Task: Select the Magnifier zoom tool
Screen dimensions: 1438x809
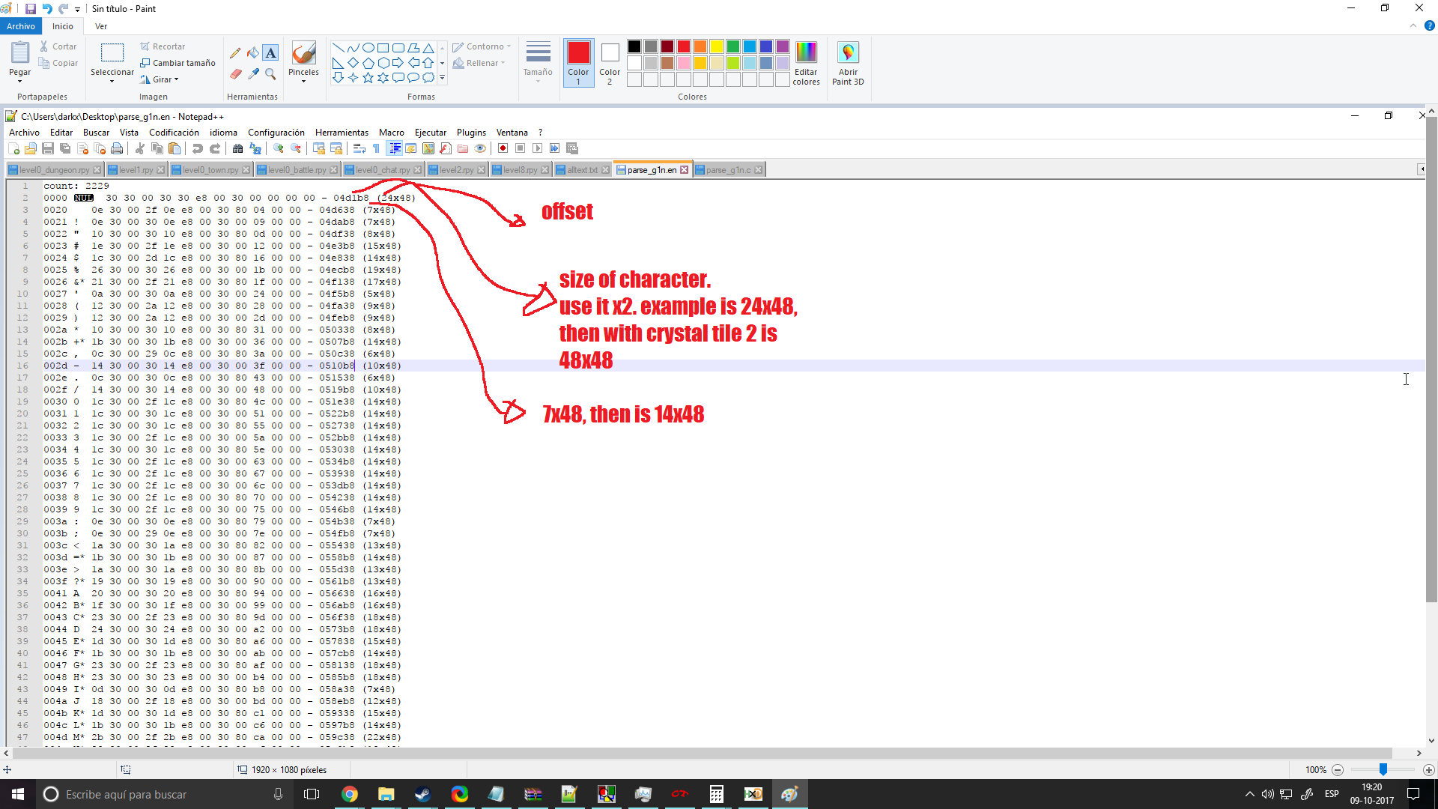Action: pos(270,73)
